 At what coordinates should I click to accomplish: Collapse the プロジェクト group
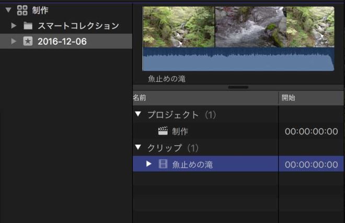tap(138, 115)
